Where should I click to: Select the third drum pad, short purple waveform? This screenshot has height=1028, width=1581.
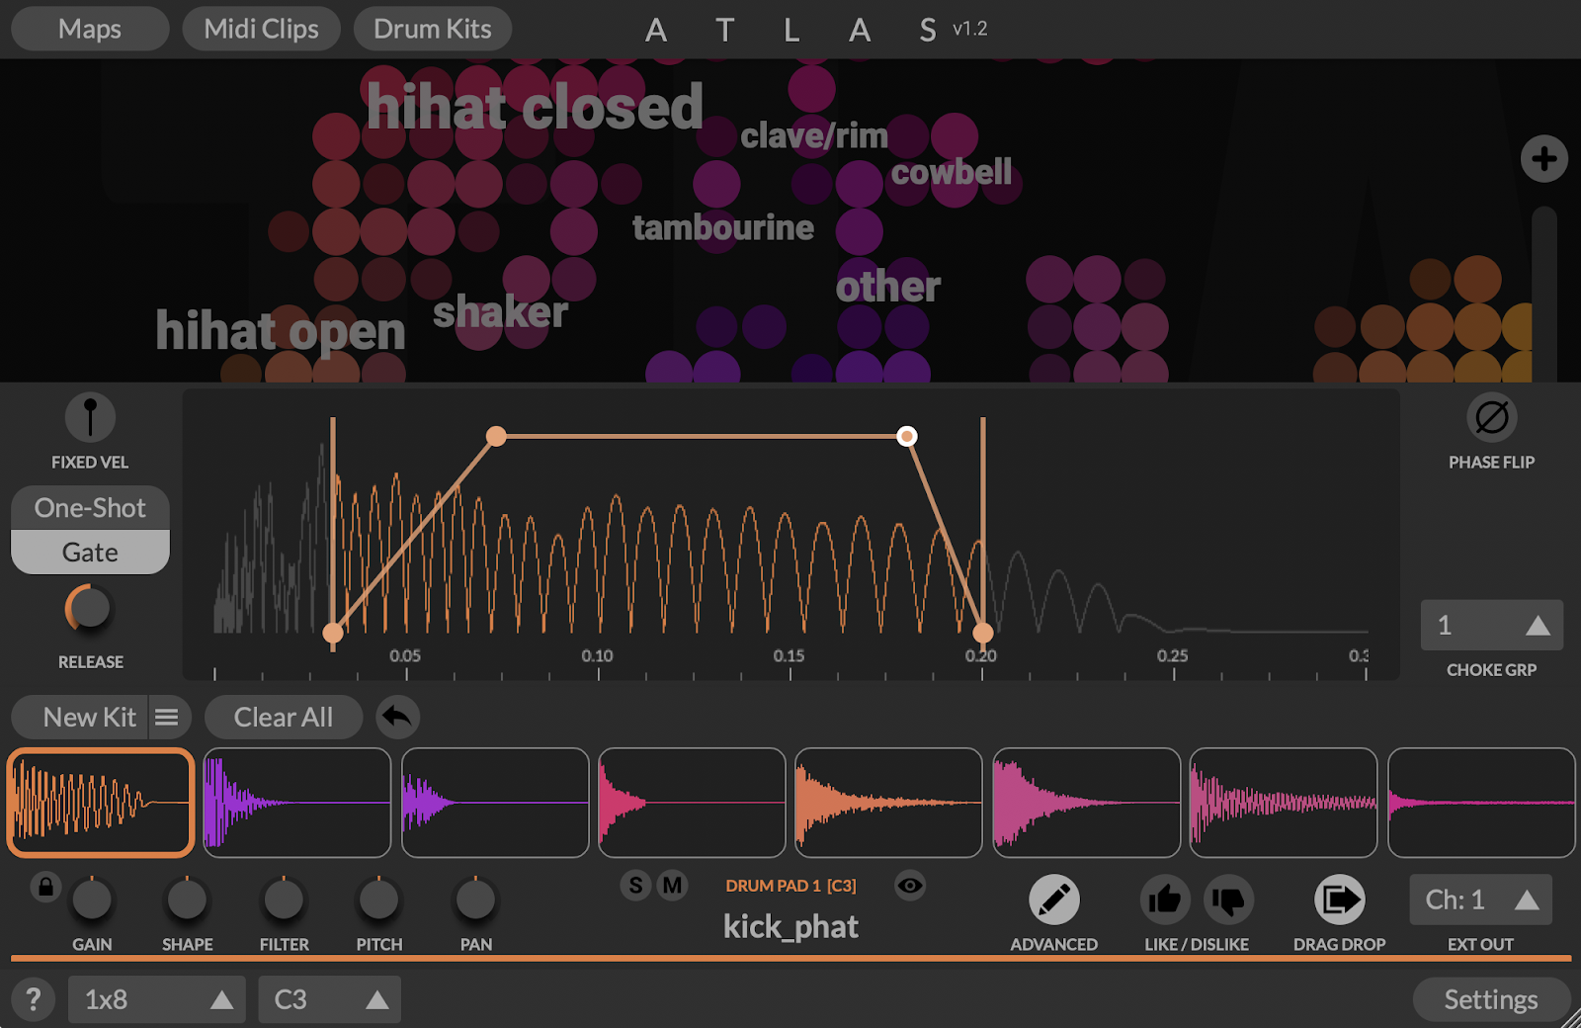(x=495, y=803)
